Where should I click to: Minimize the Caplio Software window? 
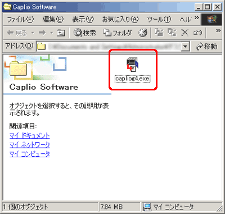pyautogui.click(x=199, y=7)
